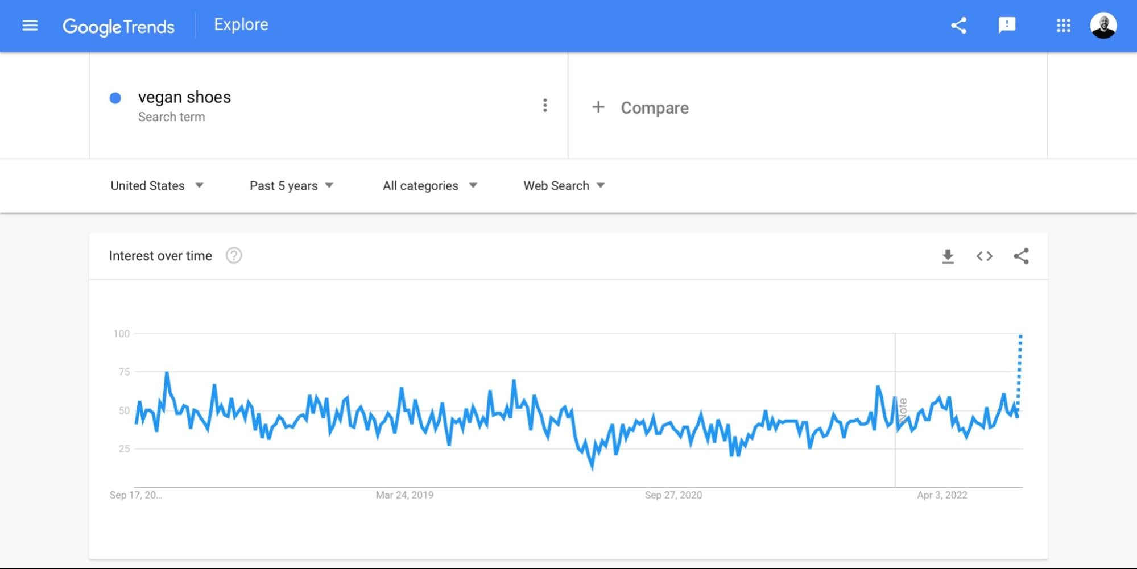
Task: Edit the vegan shoes search term
Action: 185,98
